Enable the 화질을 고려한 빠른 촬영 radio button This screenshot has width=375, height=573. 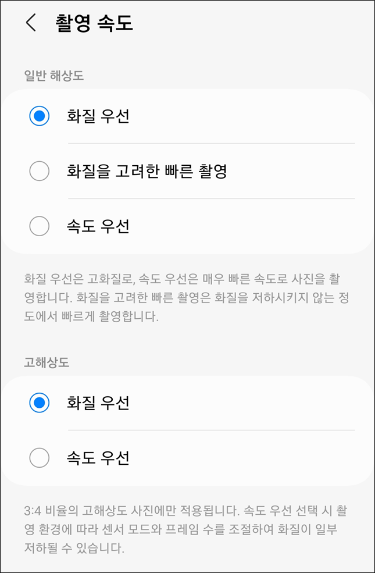pyautogui.click(x=40, y=171)
